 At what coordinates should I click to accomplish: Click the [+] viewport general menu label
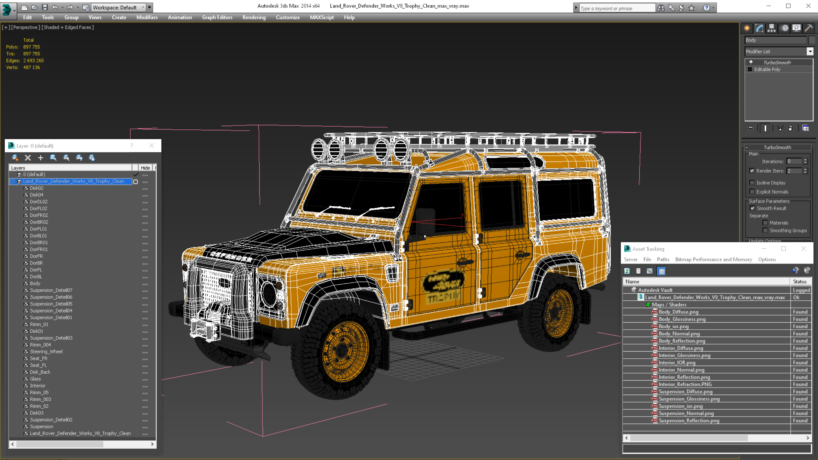(x=6, y=27)
